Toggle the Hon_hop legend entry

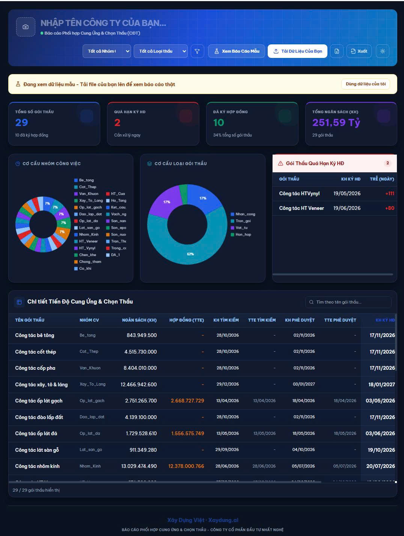[x=241, y=234]
